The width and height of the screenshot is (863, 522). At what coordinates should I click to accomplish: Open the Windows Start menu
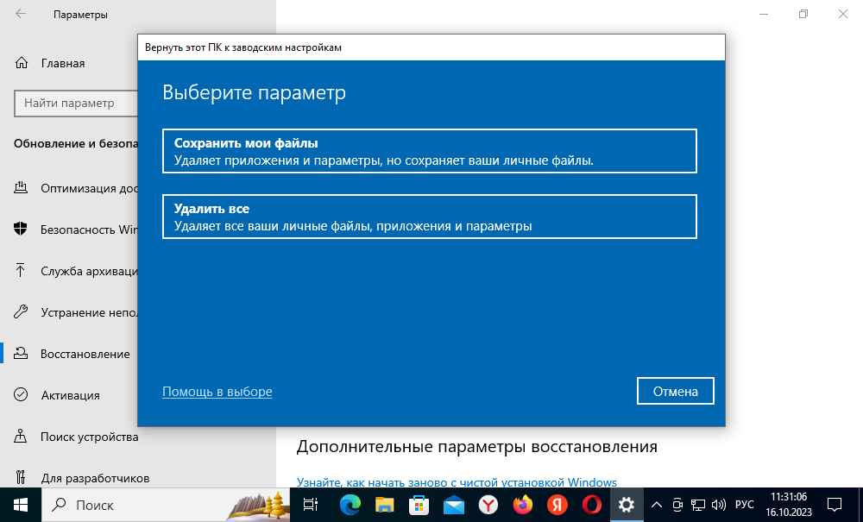(19, 504)
